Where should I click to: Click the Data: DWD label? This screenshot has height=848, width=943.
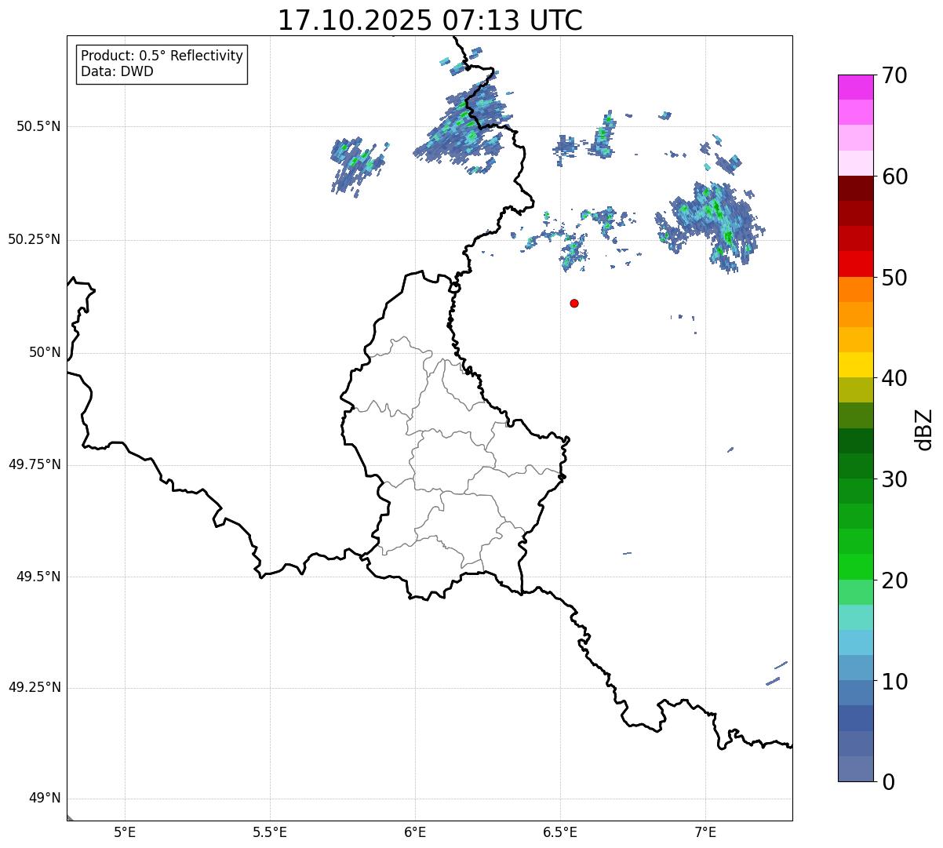[x=117, y=72]
